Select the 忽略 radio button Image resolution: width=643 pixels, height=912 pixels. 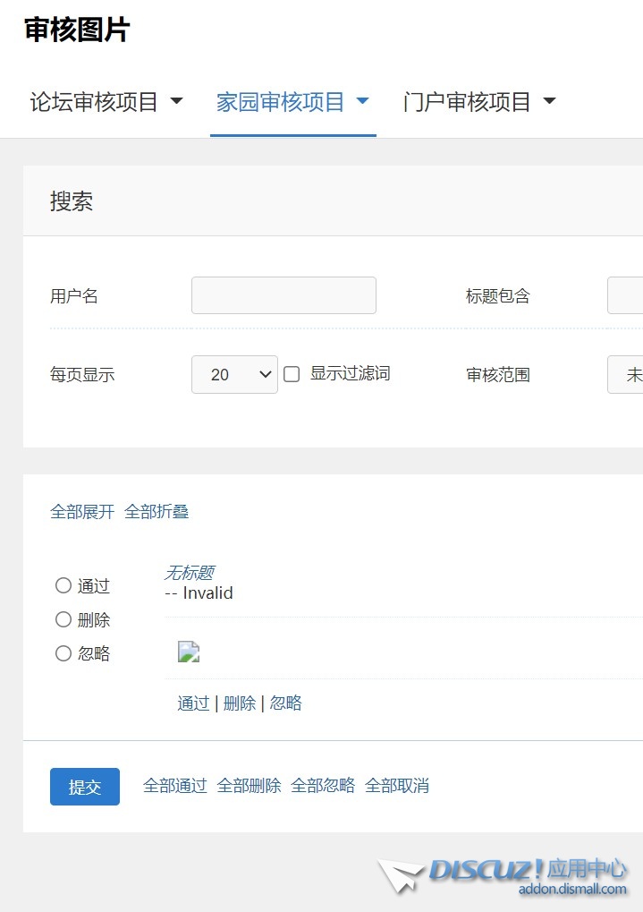coord(63,653)
